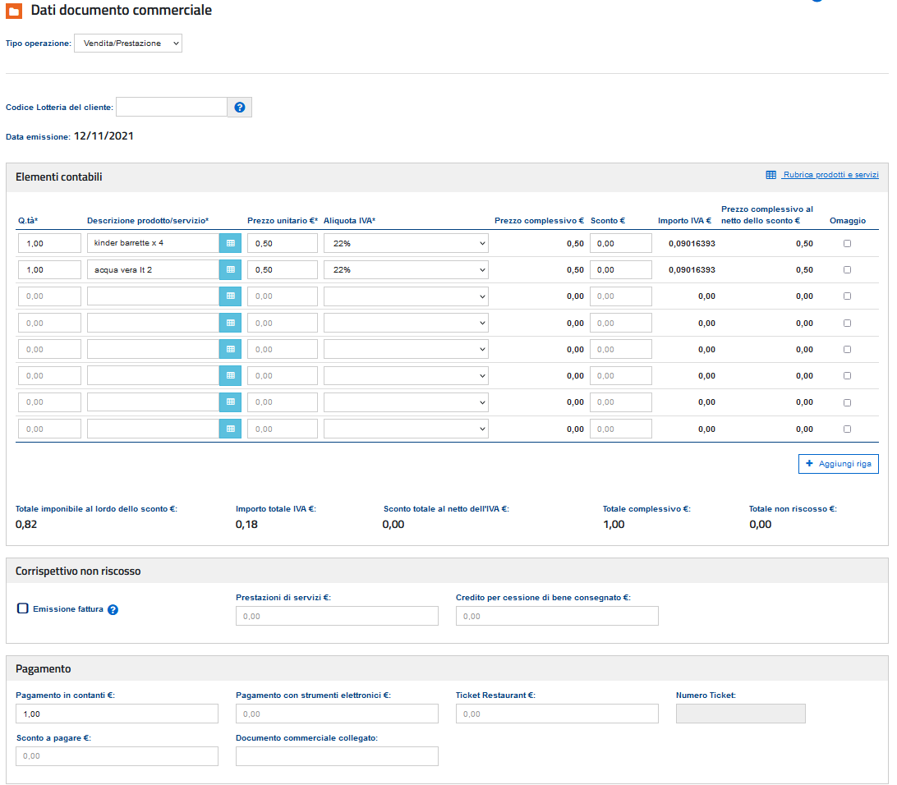Screen dimensions: 897x785
Task: Tick Omaggio checkbox for acqua vera row
Action: pyautogui.click(x=847, y=269)
